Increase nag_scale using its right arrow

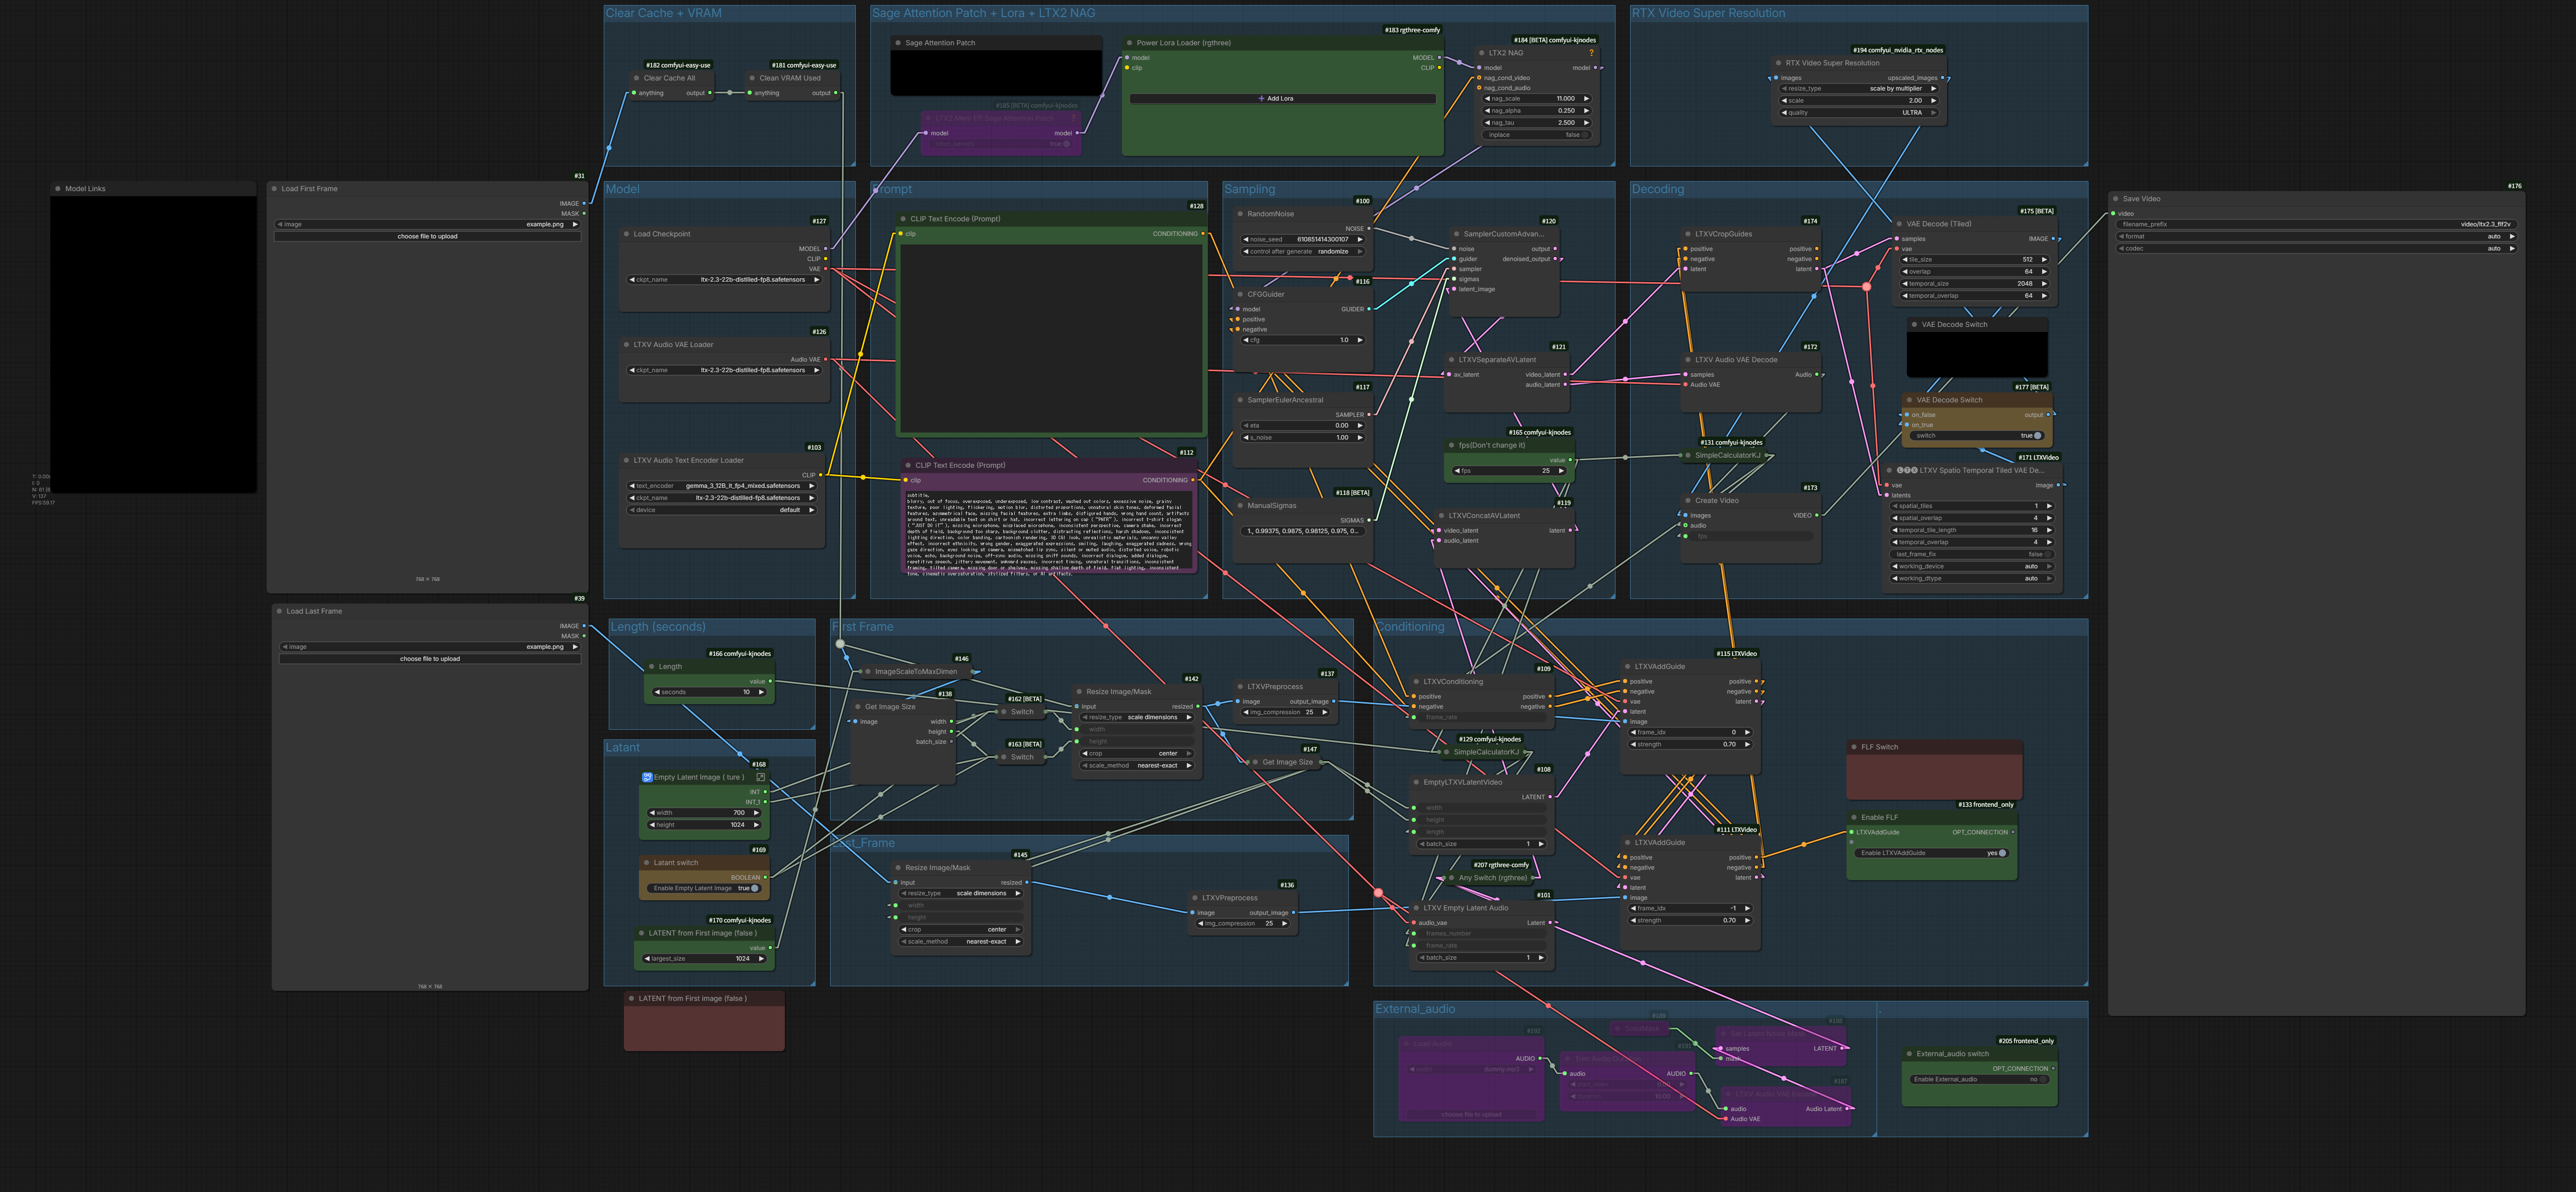point(1586,99)
